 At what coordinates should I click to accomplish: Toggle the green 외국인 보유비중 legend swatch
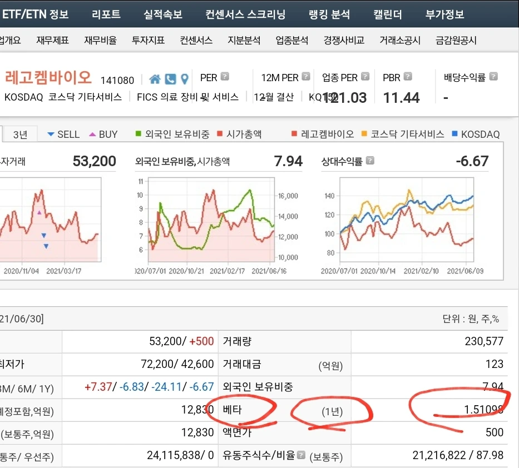tap(139, 133)
